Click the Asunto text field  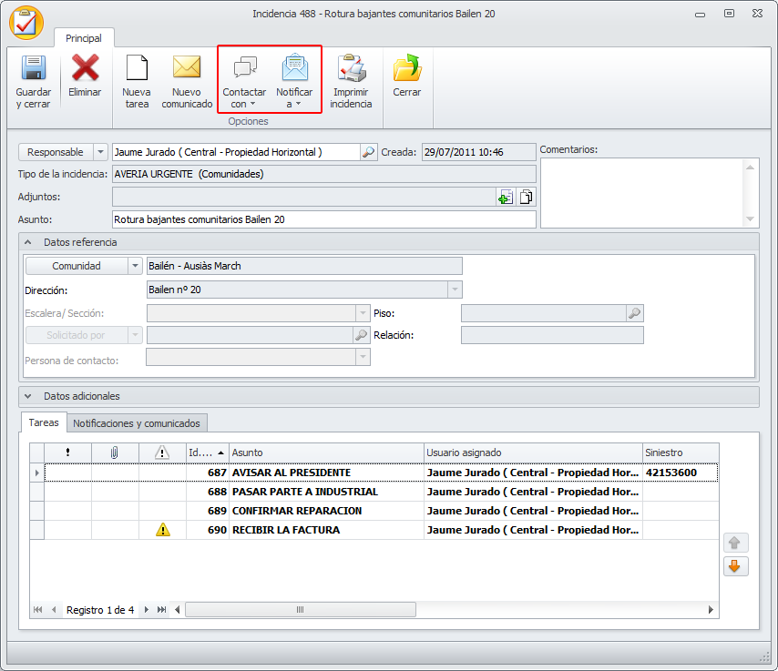[x=324, y=219]
